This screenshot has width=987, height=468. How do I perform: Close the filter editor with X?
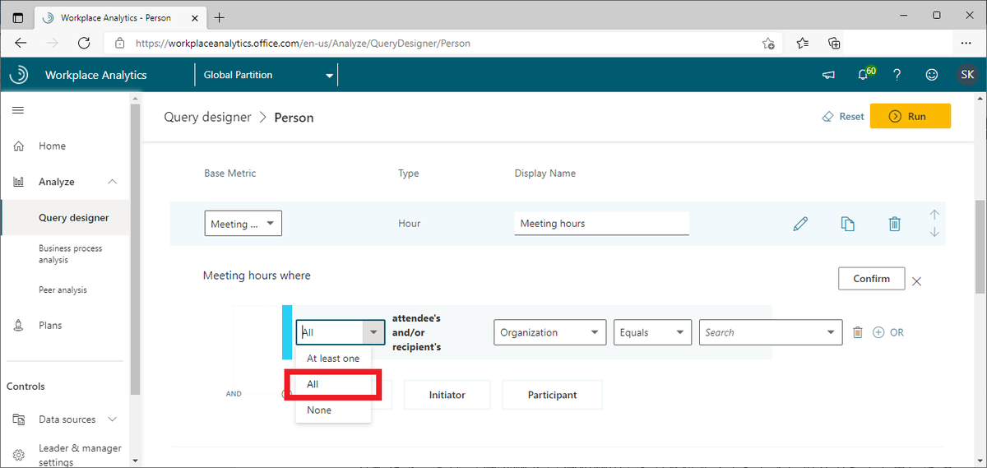917,281
